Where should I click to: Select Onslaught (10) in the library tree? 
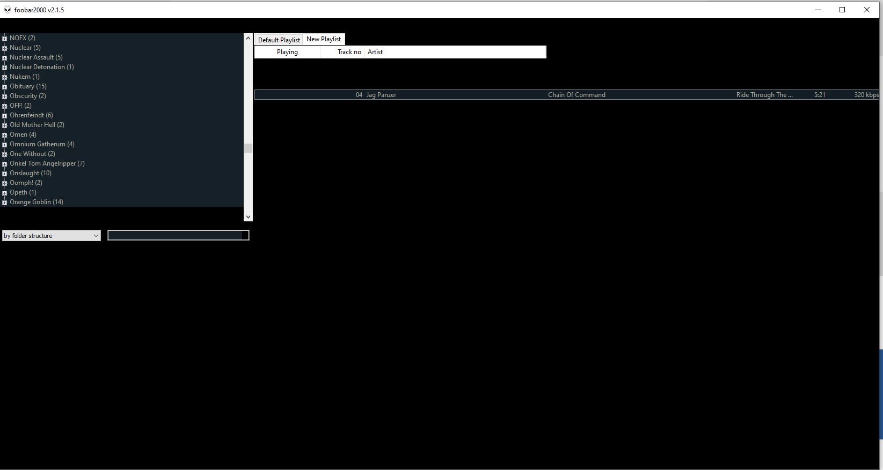[x=31, y=173]
